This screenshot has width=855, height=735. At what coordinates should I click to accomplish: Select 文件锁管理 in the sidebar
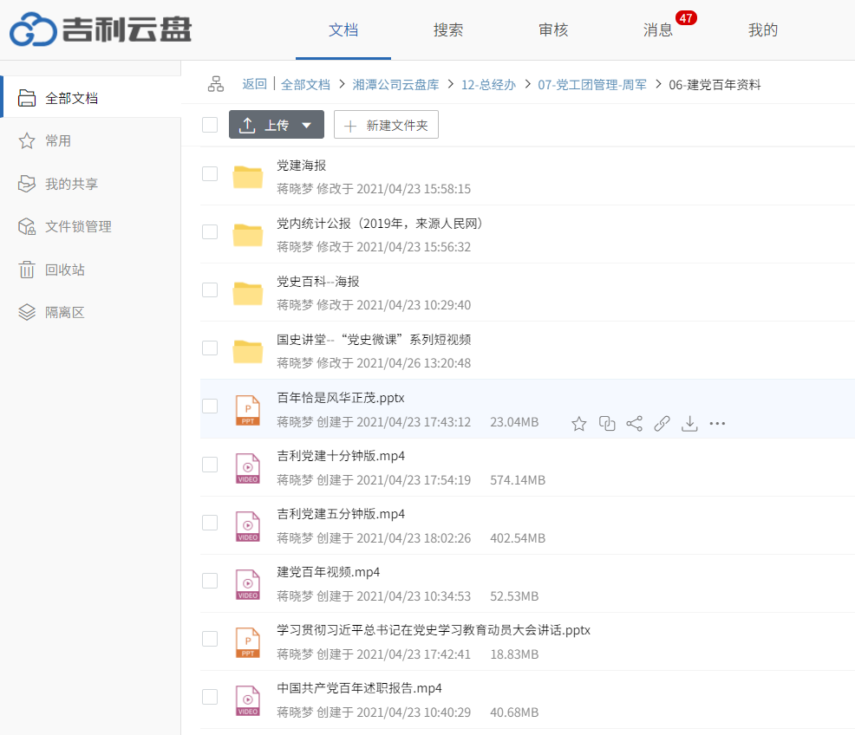click(69, 226)
